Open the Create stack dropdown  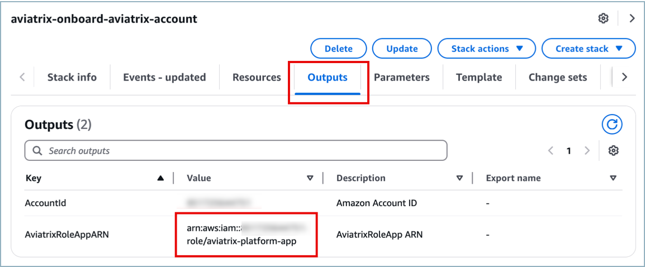pos(589,49)
